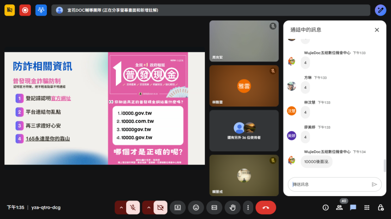
Task: Raise your hand
Action: (x=233, y=207)
